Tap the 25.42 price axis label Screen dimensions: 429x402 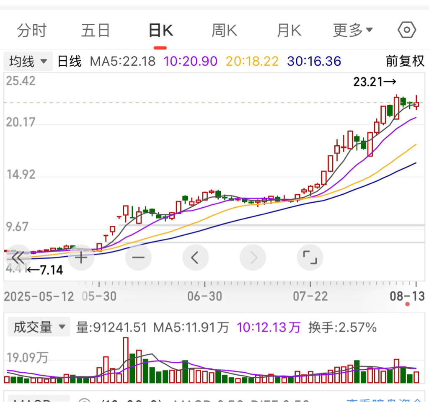[21, 81]
